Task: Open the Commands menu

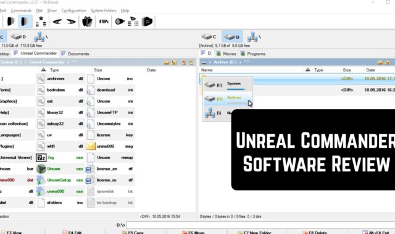Action: click(x=21, y=10)
